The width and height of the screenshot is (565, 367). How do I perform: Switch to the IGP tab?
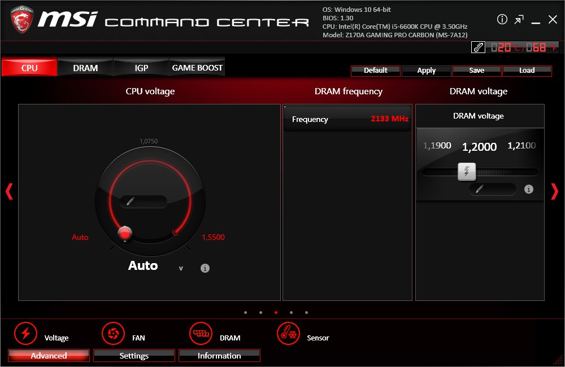coord(141,67)
